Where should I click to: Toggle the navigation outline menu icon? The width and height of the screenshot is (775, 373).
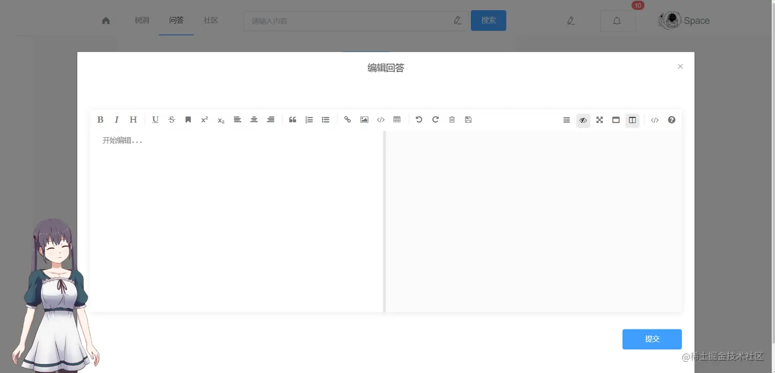pos(566,120)
